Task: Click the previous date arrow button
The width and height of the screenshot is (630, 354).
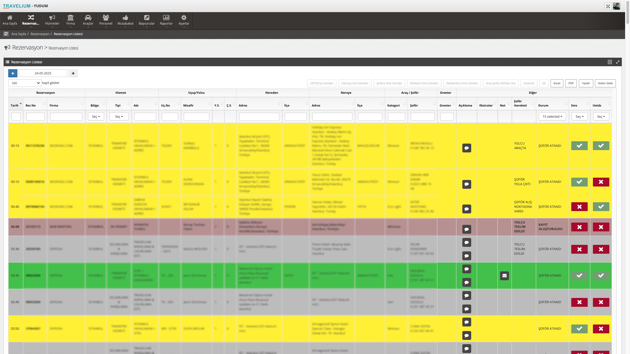Action: click(x=13, y=73)
